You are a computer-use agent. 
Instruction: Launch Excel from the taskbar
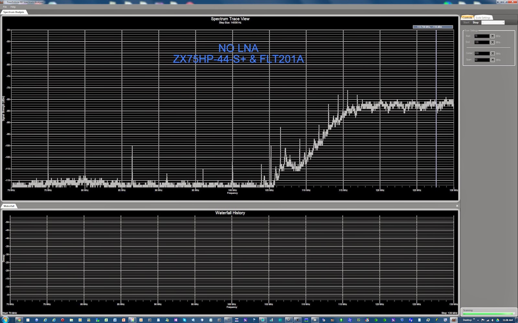pyautogui.click(x=106, y=320)
